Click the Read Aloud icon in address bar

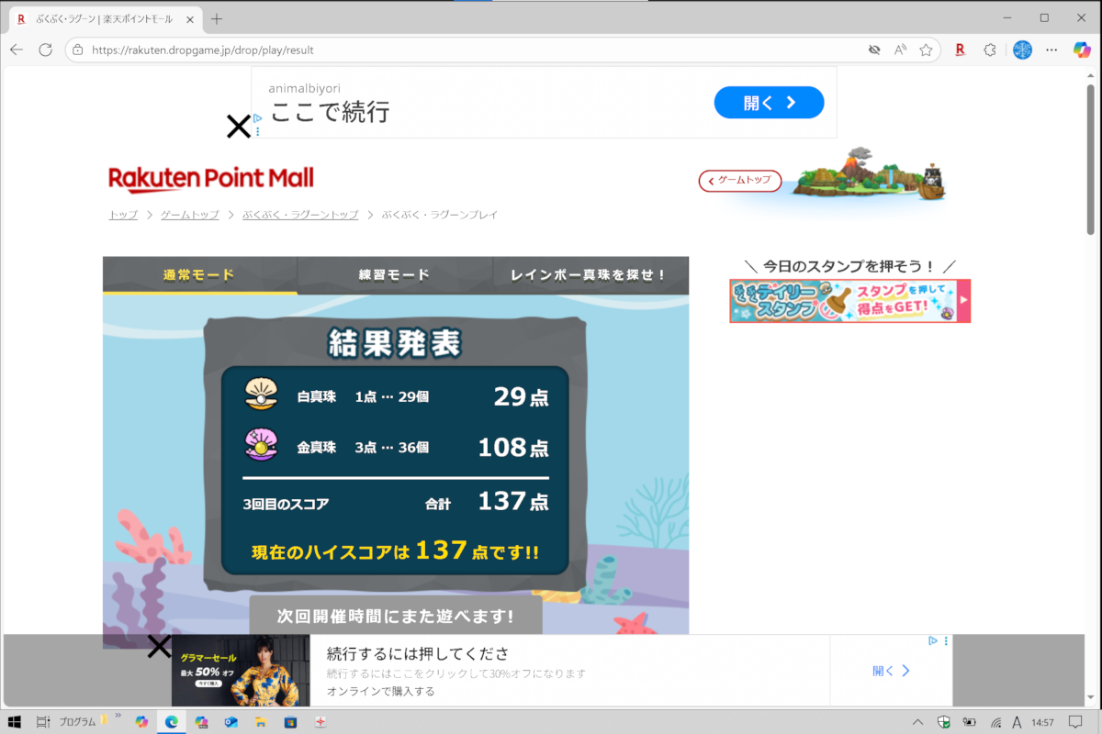tap(901, 50)
